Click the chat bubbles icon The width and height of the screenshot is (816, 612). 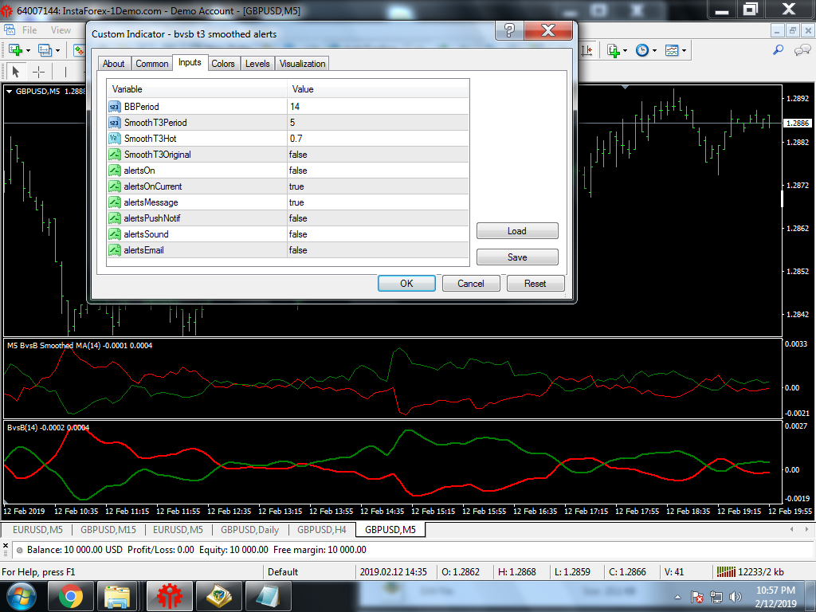coord(802,50)
